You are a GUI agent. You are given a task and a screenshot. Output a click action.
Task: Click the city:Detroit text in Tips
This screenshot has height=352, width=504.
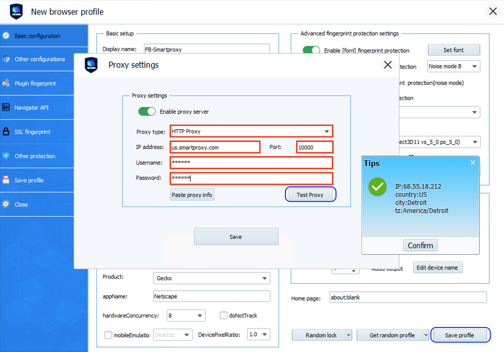point(411,203)
